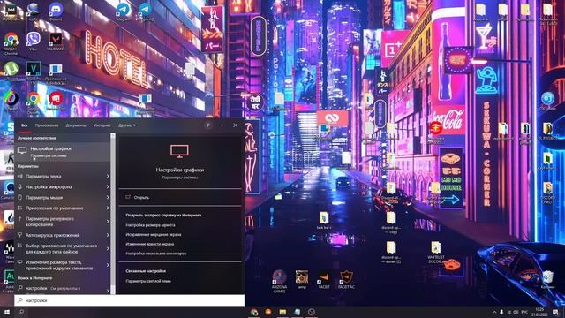This screenshot has height=318, width=565.
Task: Open the uTorrent desktop shortcut
Action: coord(11,71)
